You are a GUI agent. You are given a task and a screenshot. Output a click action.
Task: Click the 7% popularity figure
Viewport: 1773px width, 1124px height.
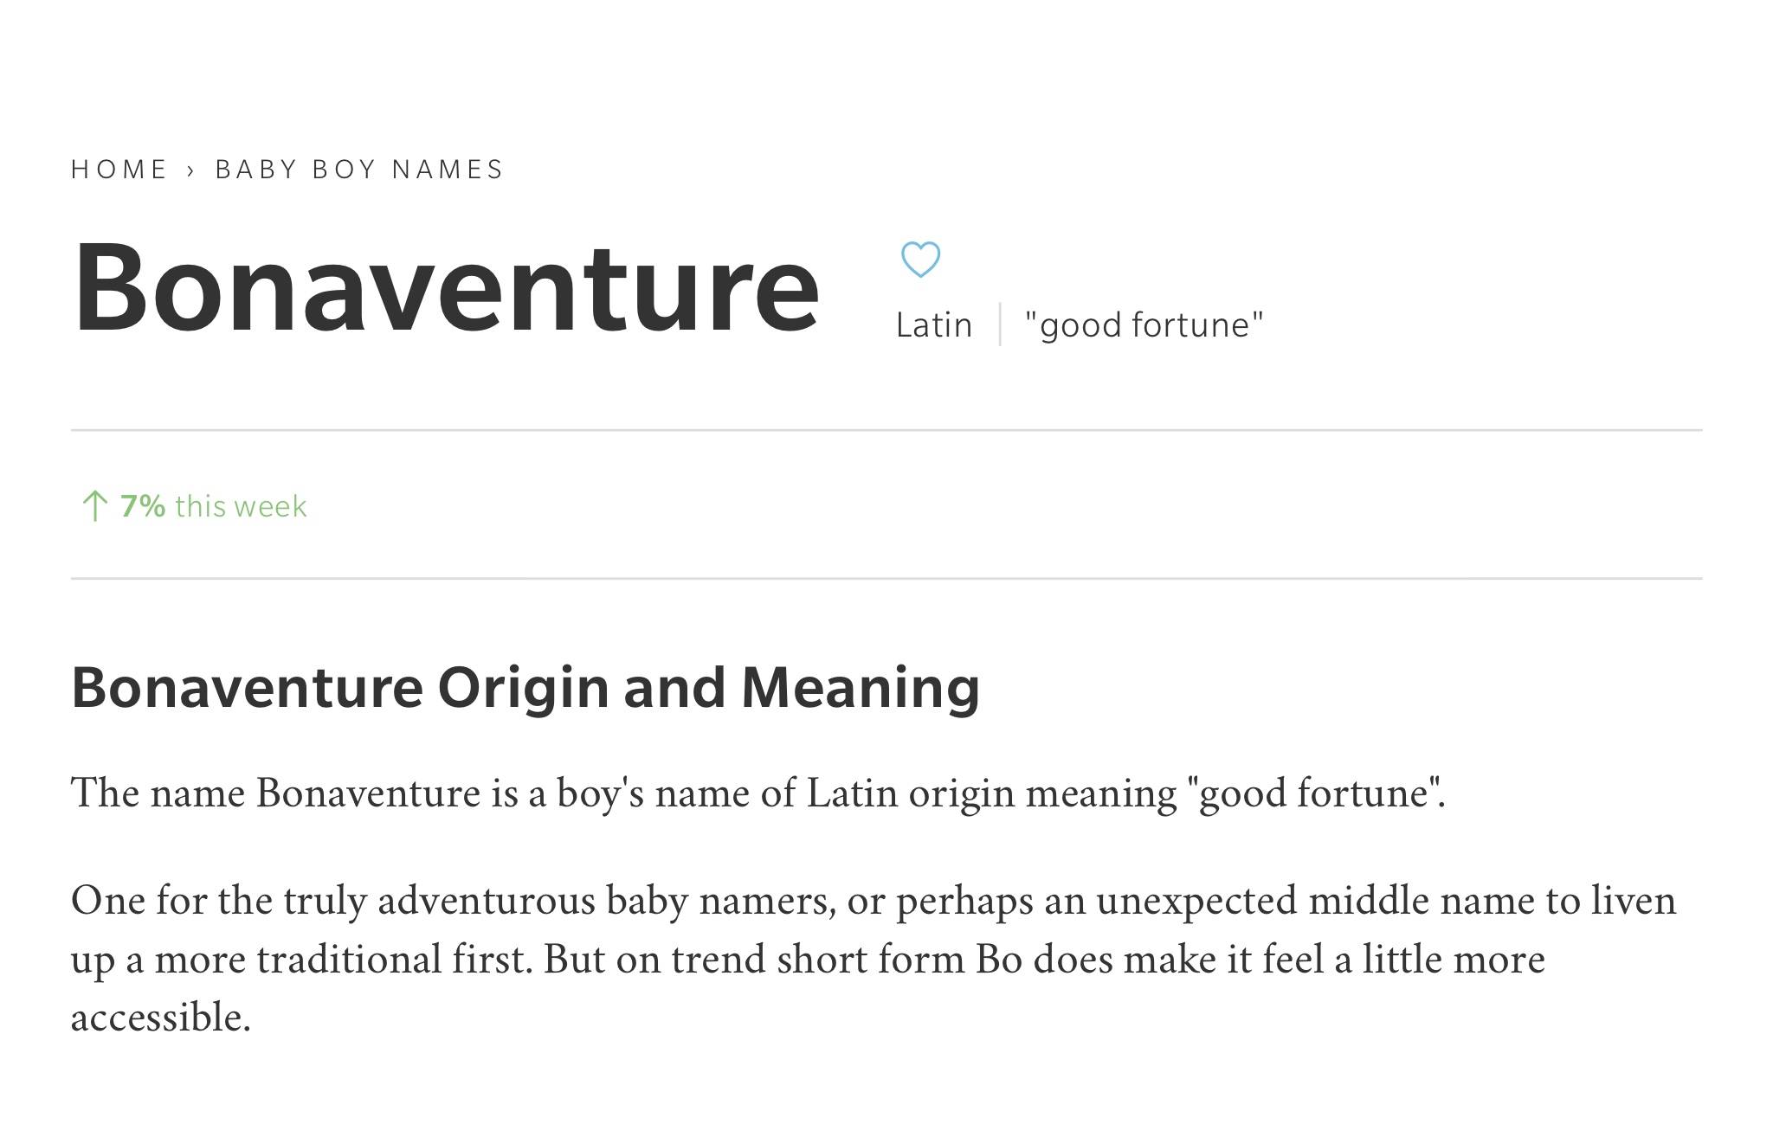point(143,506)
